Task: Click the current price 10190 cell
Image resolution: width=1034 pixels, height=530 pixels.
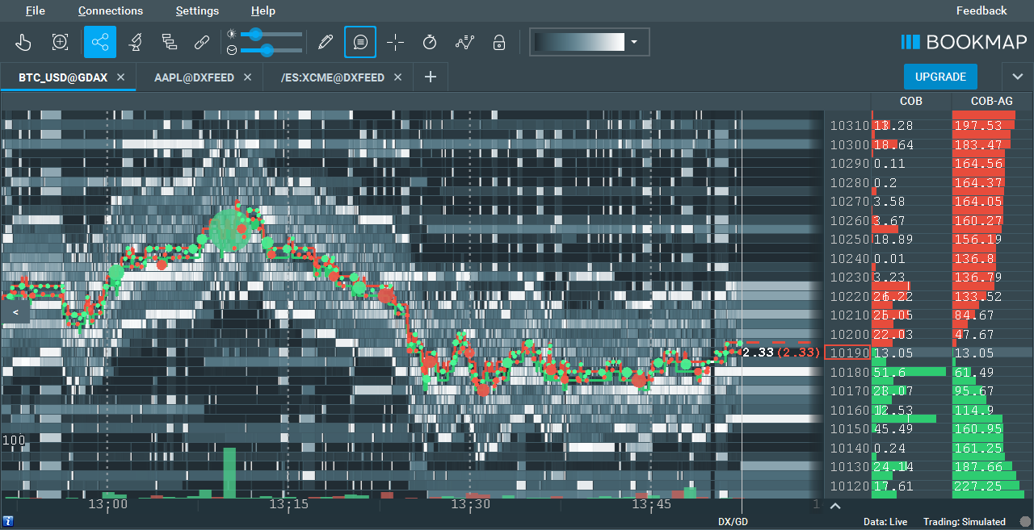Action: 848,353
